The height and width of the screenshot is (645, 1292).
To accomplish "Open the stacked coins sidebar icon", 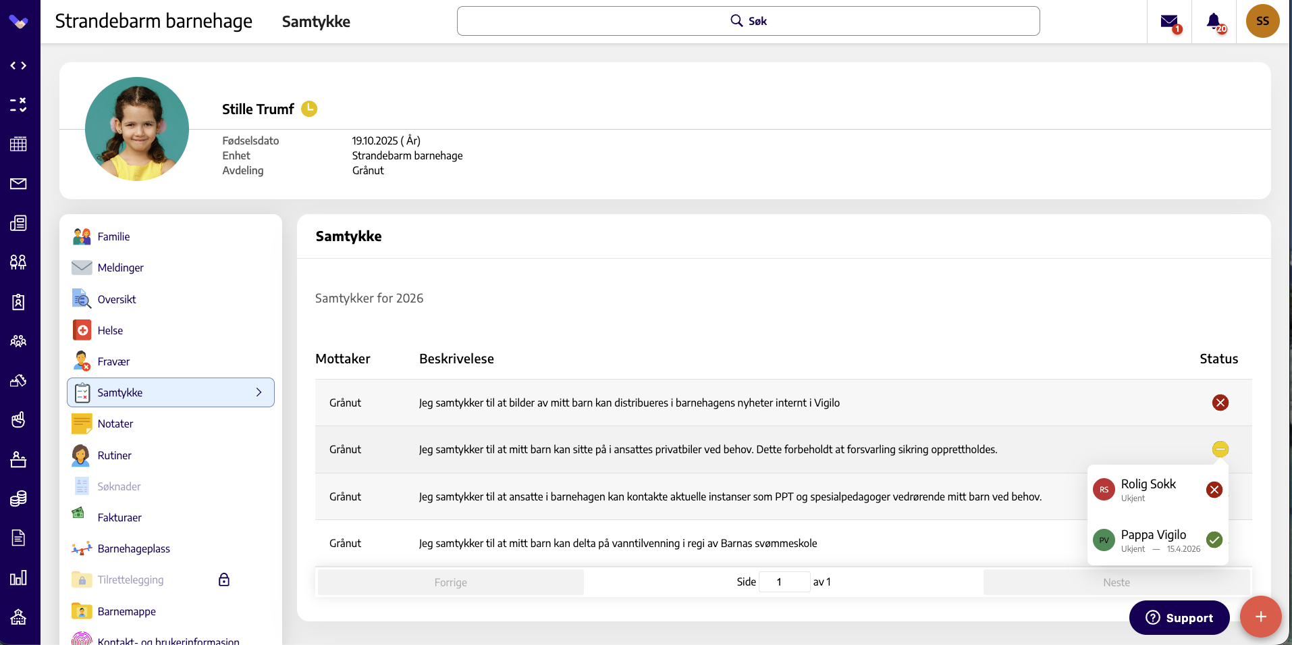I will (18, 498).
